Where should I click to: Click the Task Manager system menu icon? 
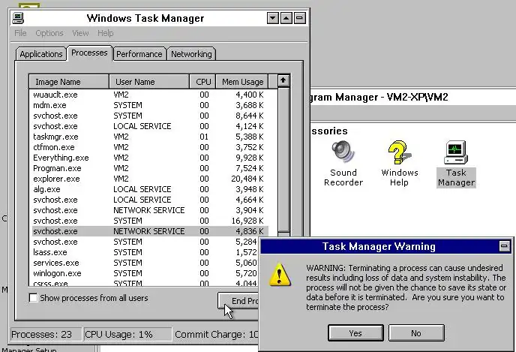[18, 18]
